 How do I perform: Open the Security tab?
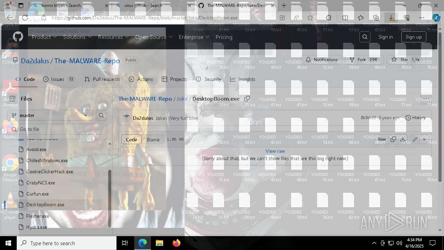208,79
